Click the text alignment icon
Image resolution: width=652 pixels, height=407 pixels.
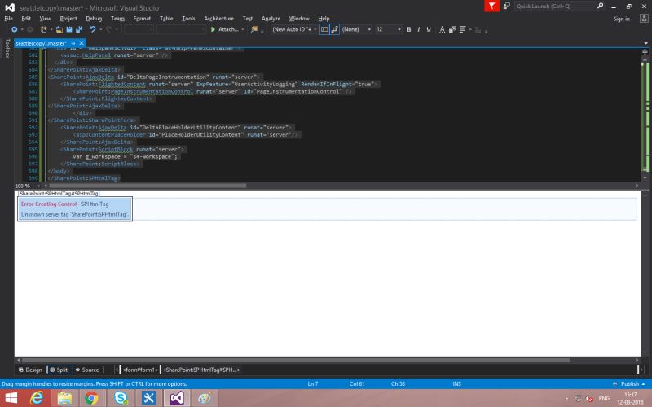462,29
